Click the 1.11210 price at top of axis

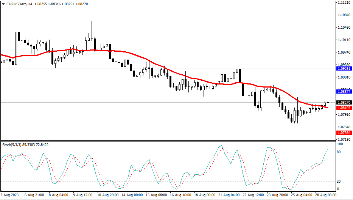pyautogui.click(x=344, y=3)
